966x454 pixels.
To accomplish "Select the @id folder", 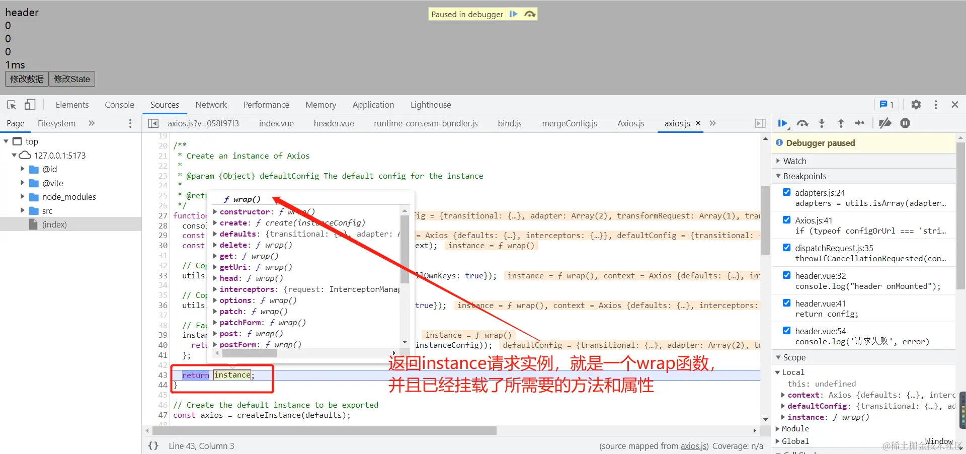I will point(49,169).
